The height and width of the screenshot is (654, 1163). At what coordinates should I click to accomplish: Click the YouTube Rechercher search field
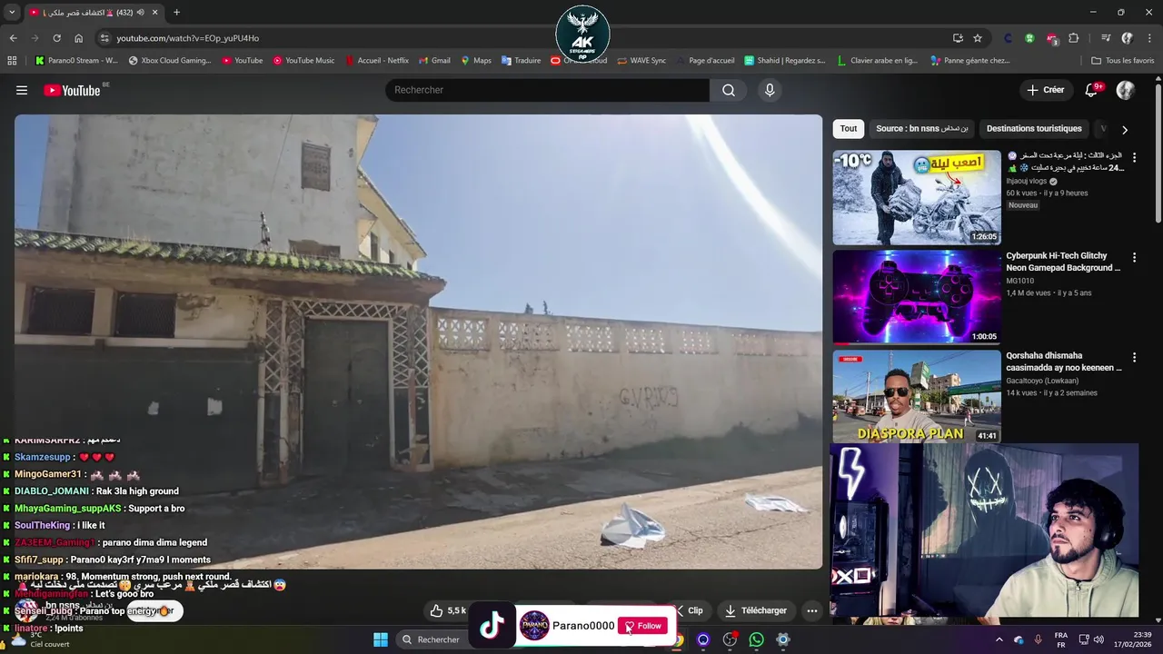[x=547, y=90]
